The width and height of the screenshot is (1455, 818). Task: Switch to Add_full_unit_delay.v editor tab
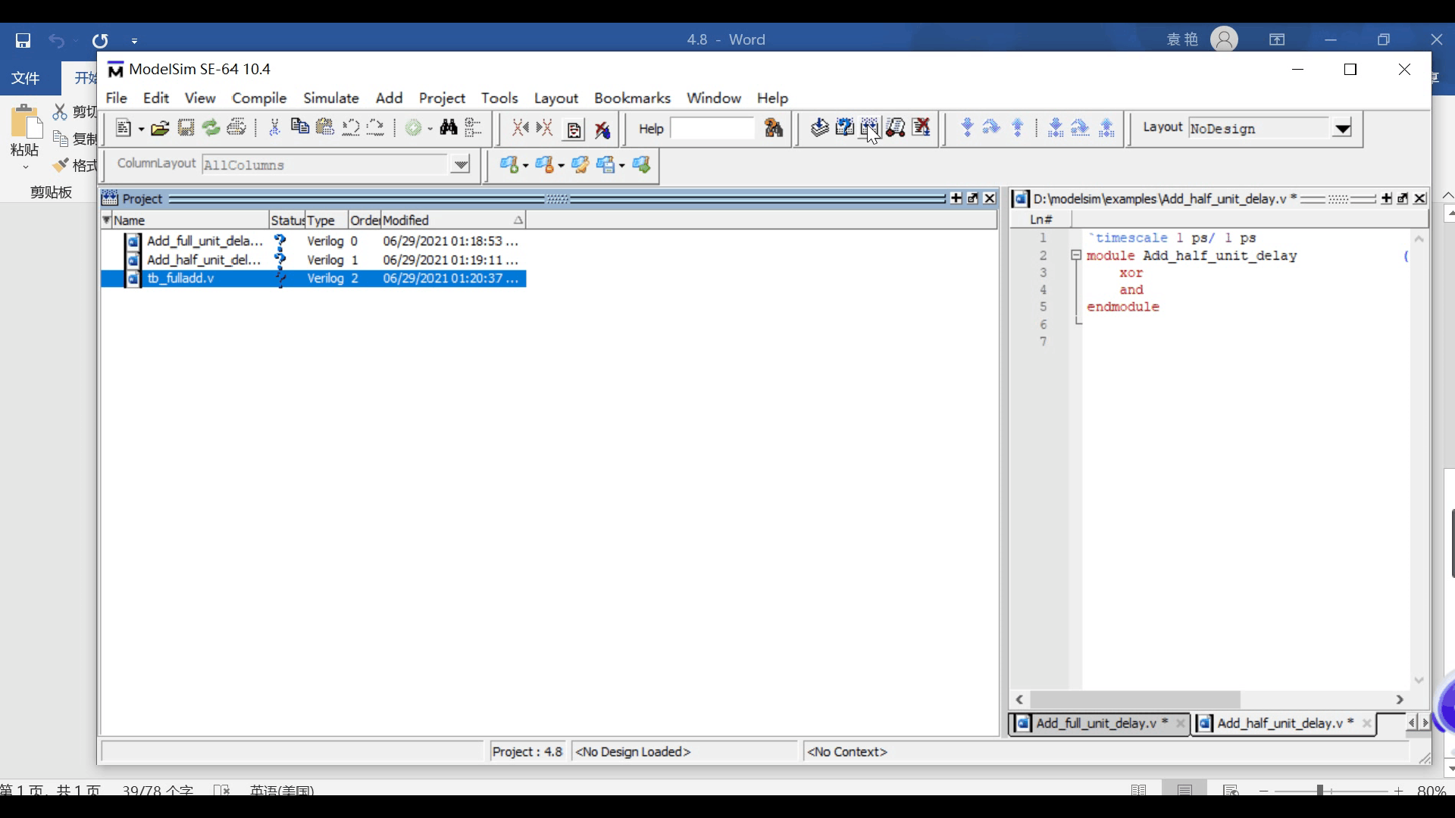pyautogui.click(x=1095, y=723)
